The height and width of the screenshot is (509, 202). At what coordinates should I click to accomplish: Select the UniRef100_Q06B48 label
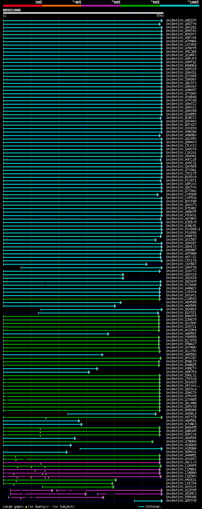tap(181, 97)
